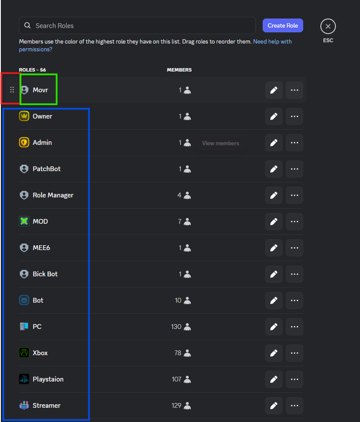This screenshot has height=422, width=360.
Task: Open three-dot menu for Bick Bot
Action: coord(295,274)
